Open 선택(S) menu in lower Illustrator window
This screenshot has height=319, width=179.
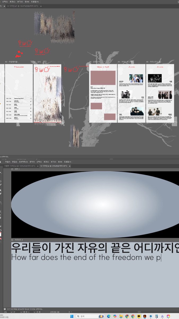tap(39, 162)
